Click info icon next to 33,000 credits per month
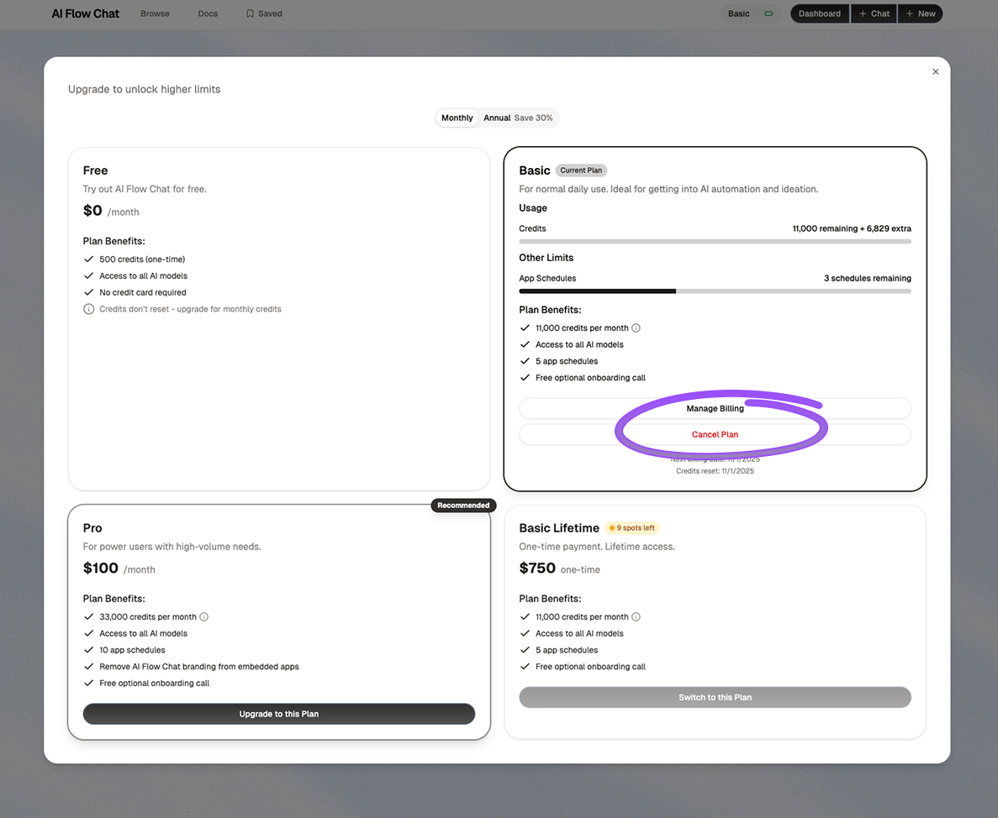998x818 pixels. pos(203,616)
